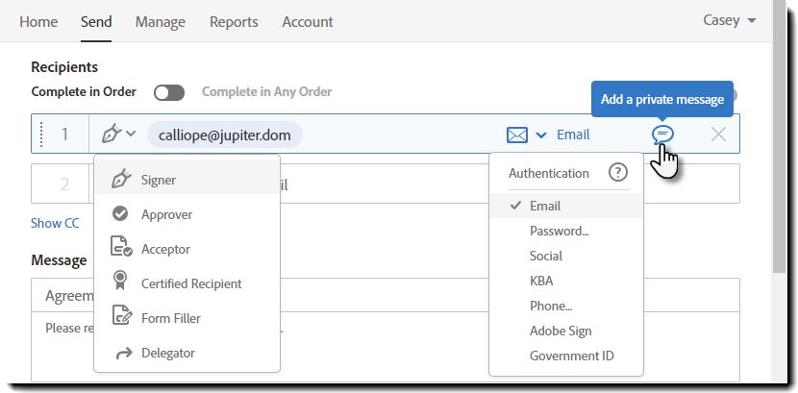Pick the Certified Recipient ribbon icon
Image resolution: width=798 pixels, height=393 pixels.
click(x=120, y=281)
